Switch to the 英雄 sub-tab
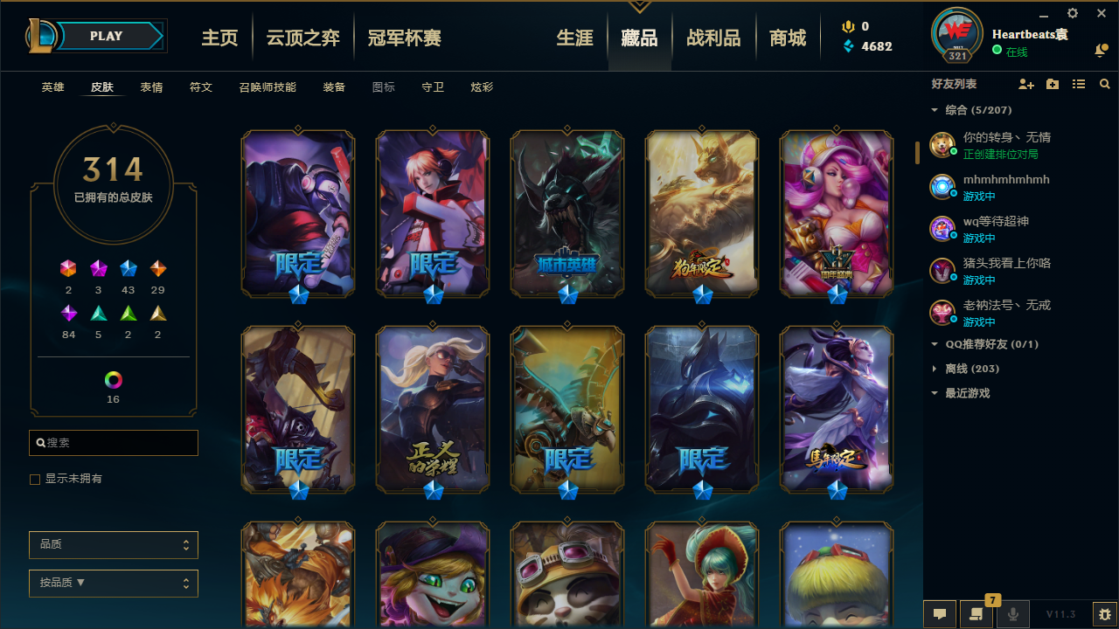Screen dimensions: 1119x629 coord(52,87)
